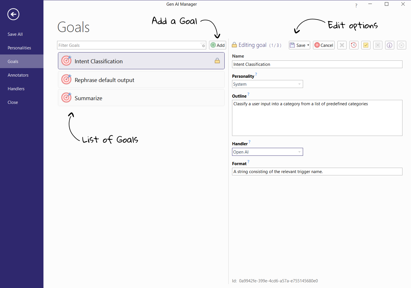Click the grey X delete icon beside Cancel

point(342,45)
